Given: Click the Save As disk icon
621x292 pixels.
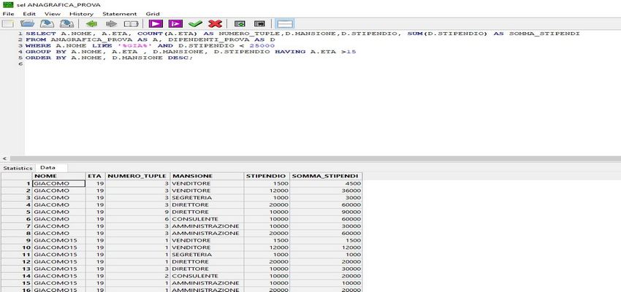Looking at the screenshot, I should 66,24.
